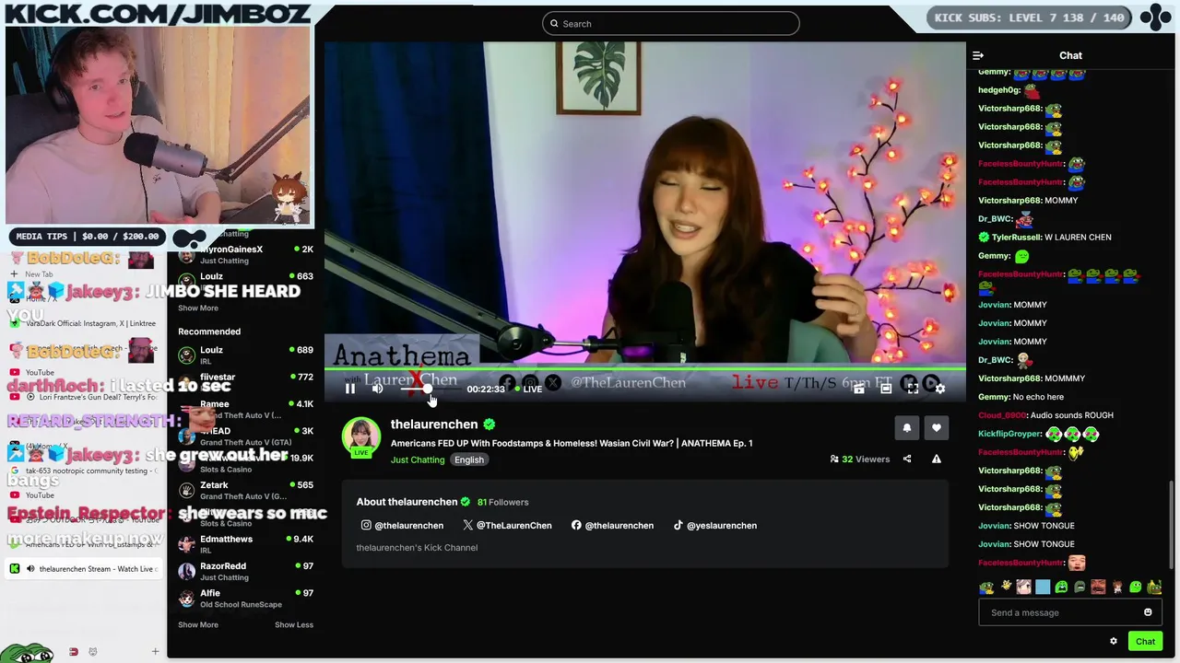Screen dimensions: 1180x663
Task: Follow thelaurenchen with the heart button
Action: coord(937,427)
